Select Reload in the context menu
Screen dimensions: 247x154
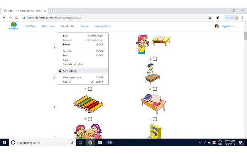pyautogui.click(x=83, y=45)
